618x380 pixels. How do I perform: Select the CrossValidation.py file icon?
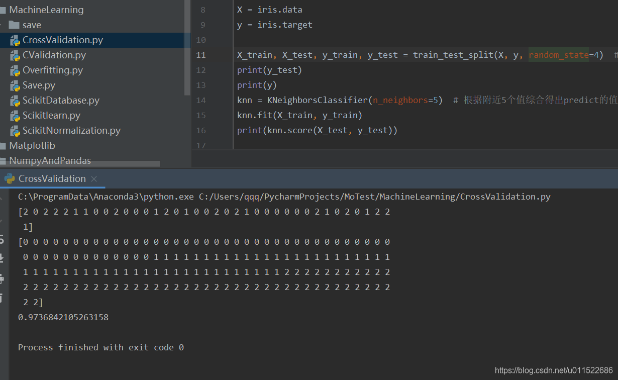15,40
